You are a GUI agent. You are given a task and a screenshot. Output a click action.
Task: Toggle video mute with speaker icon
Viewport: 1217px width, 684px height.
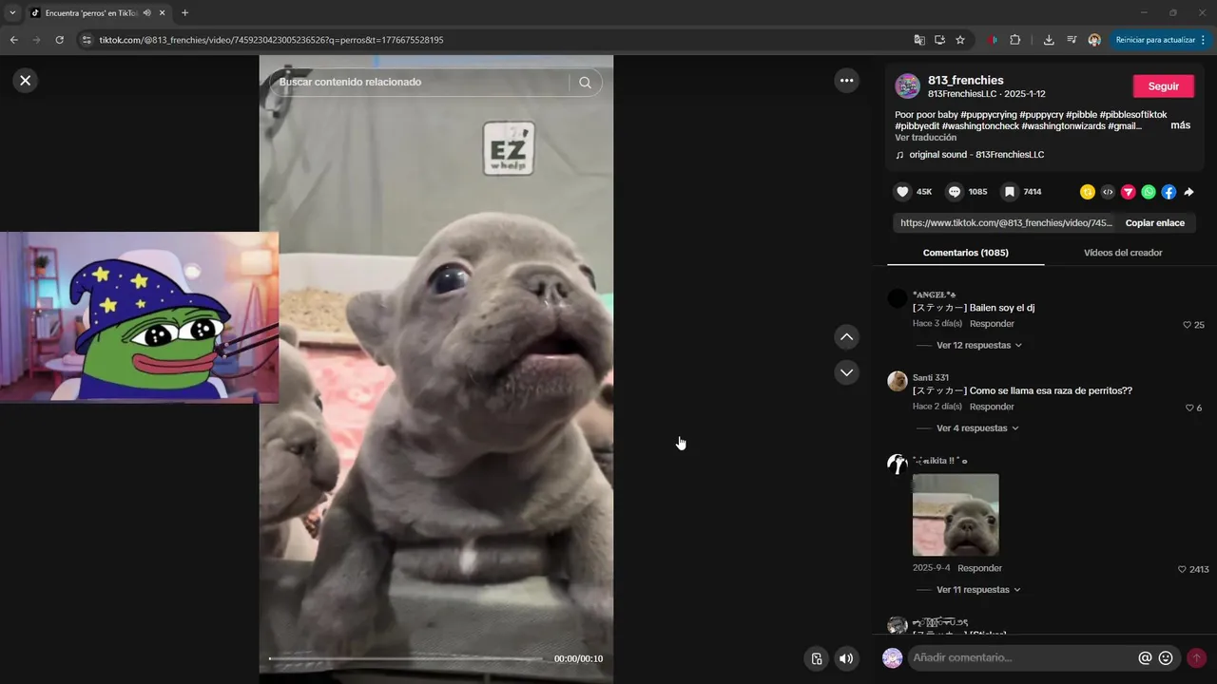845,658
